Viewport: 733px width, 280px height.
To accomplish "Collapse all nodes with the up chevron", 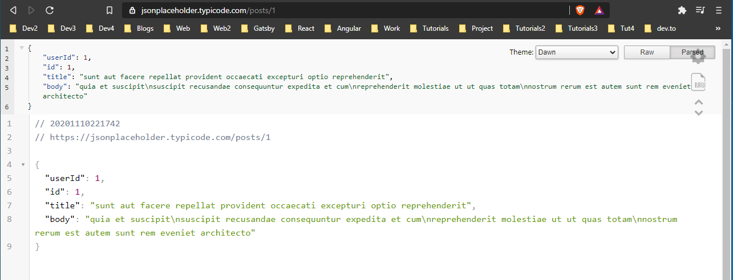I will coord(699,102).
